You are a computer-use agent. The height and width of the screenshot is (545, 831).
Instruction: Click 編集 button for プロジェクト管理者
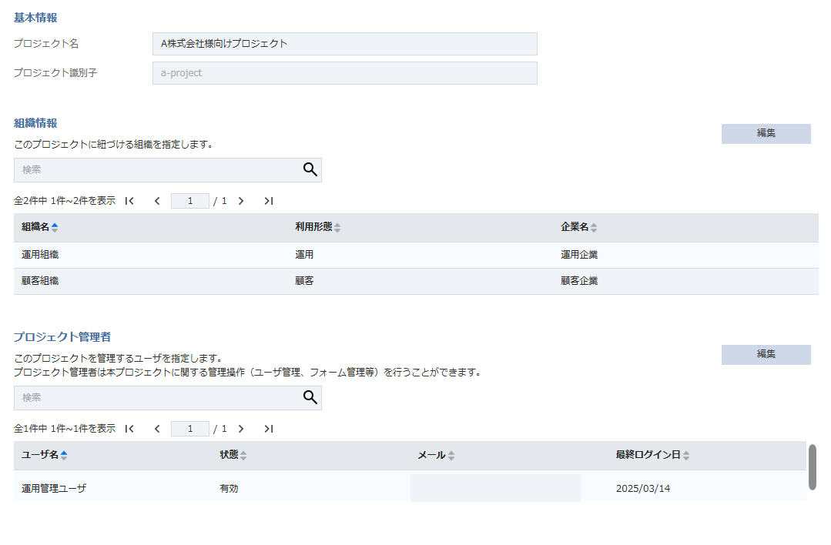766,355
